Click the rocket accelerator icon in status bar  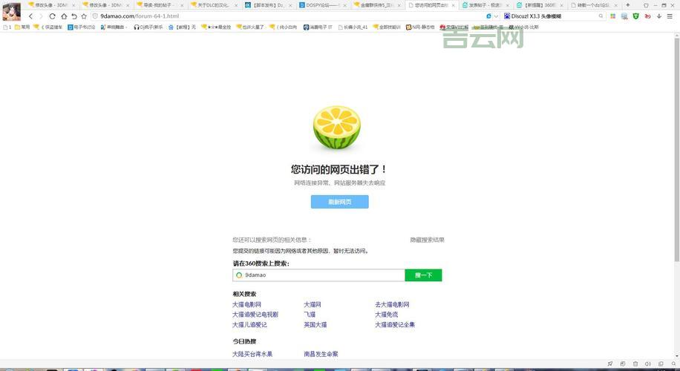tap(610, 364)
